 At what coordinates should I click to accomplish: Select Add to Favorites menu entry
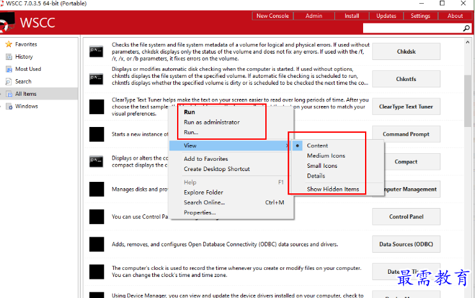[x=205, y=159]
